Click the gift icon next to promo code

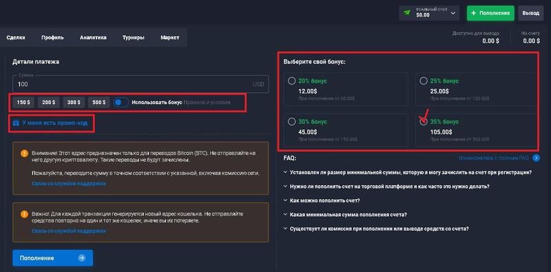tap(16, 123)
